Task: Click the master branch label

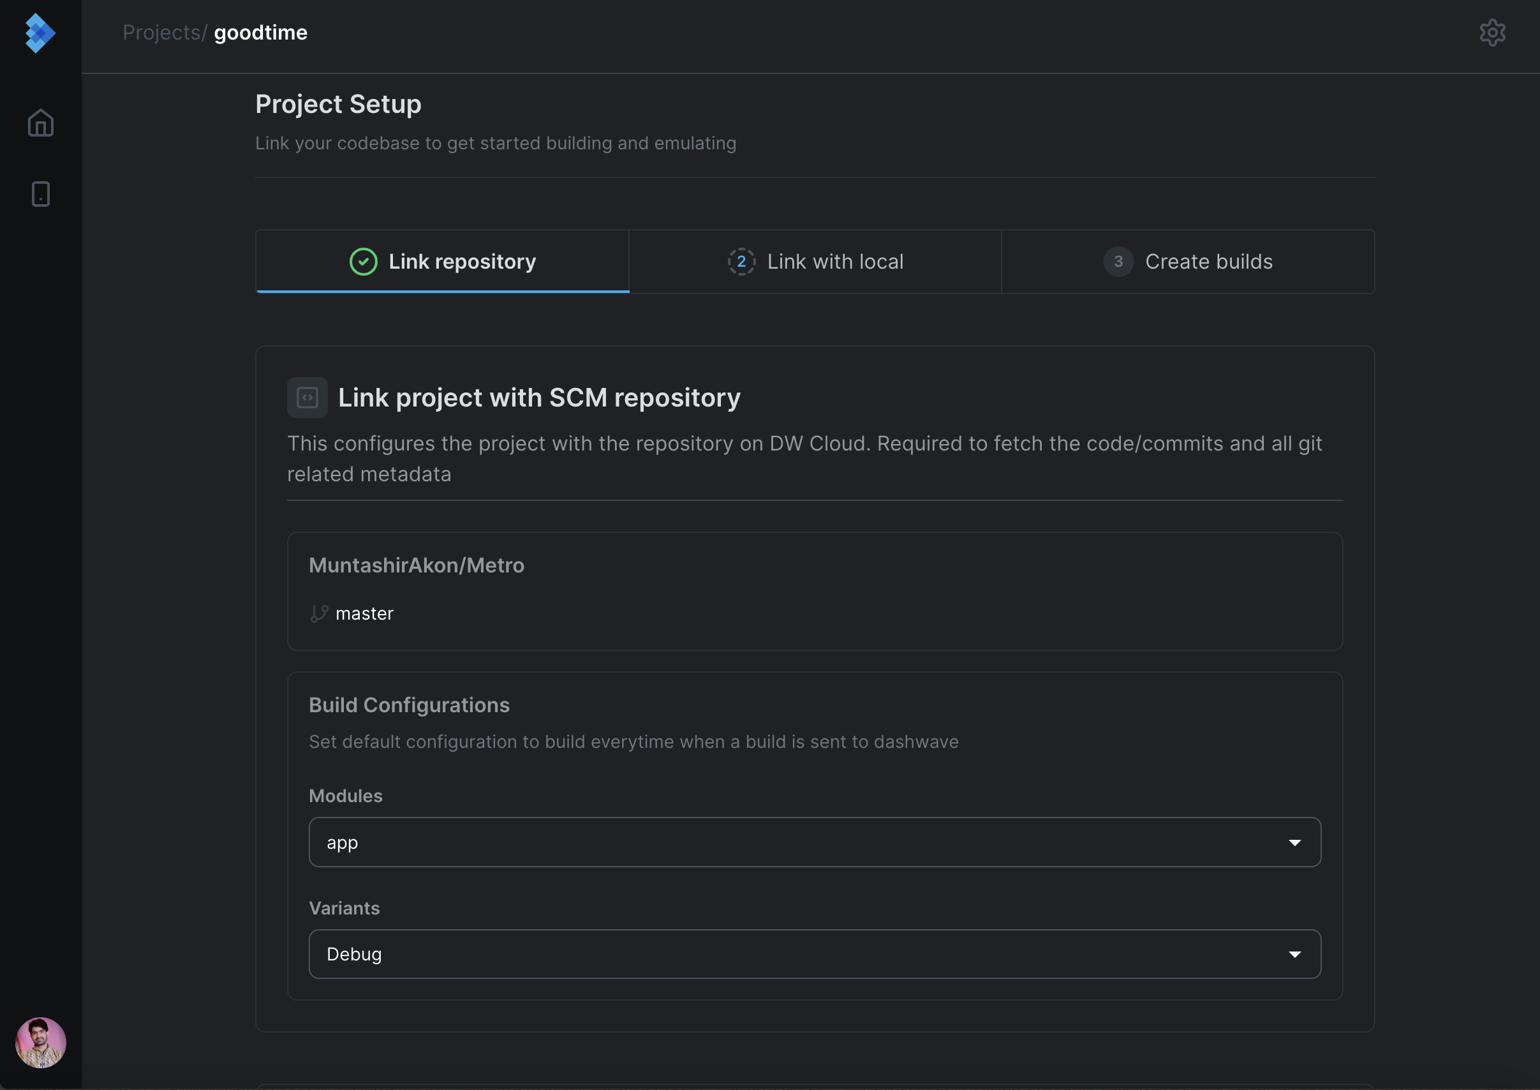Action: click(x=364, y=613)
